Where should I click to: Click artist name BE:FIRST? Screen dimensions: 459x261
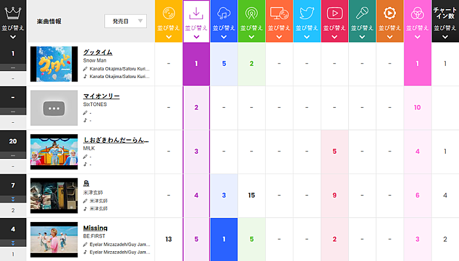click(x=94, y=236)
